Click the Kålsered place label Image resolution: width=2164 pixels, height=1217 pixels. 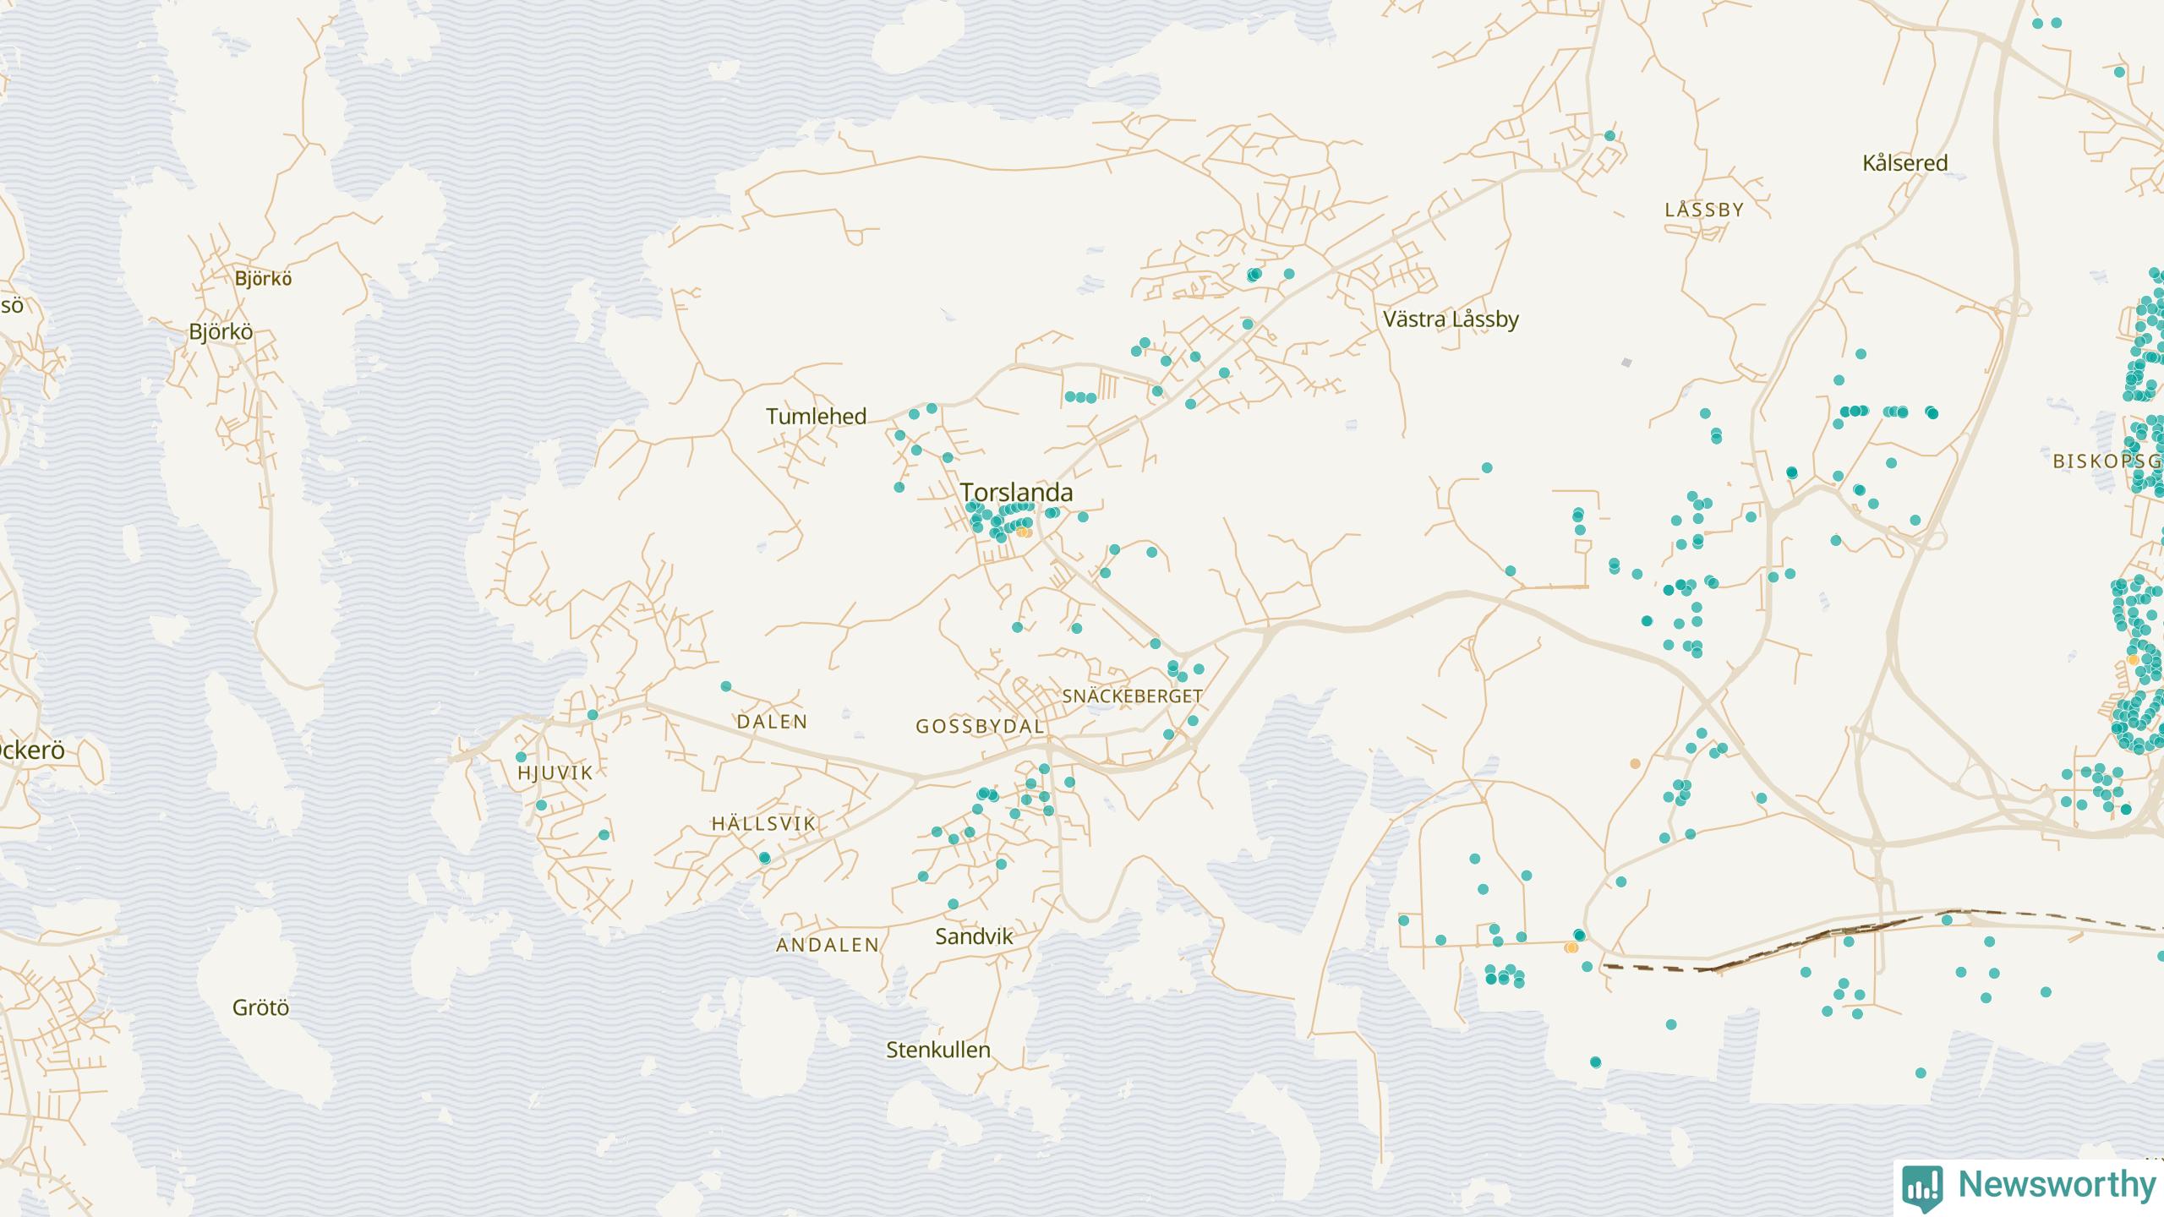[1904, 163]
